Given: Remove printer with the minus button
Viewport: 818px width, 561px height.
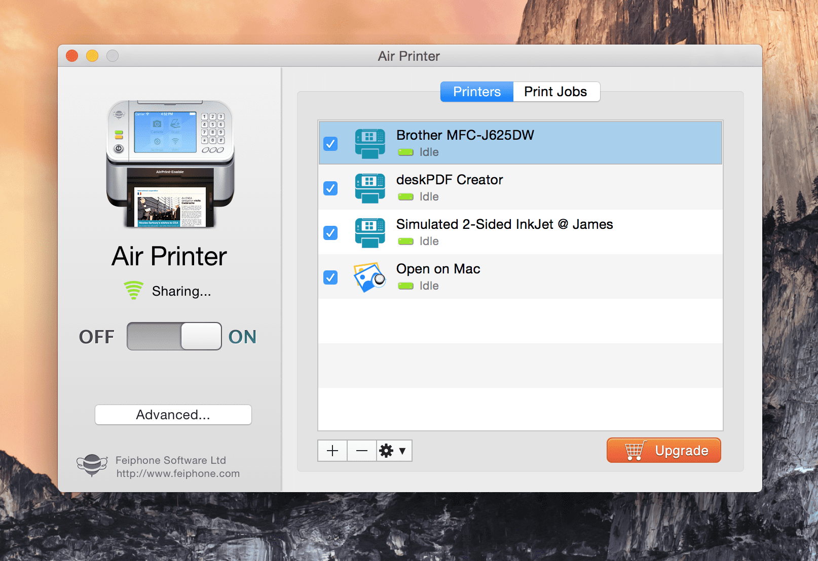Looking at the screenshot, I should pos(362,451).
